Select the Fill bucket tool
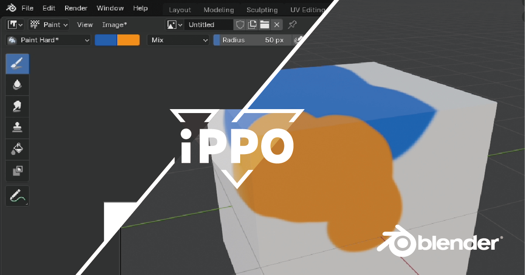525x275 pixels. pos(17,150)
